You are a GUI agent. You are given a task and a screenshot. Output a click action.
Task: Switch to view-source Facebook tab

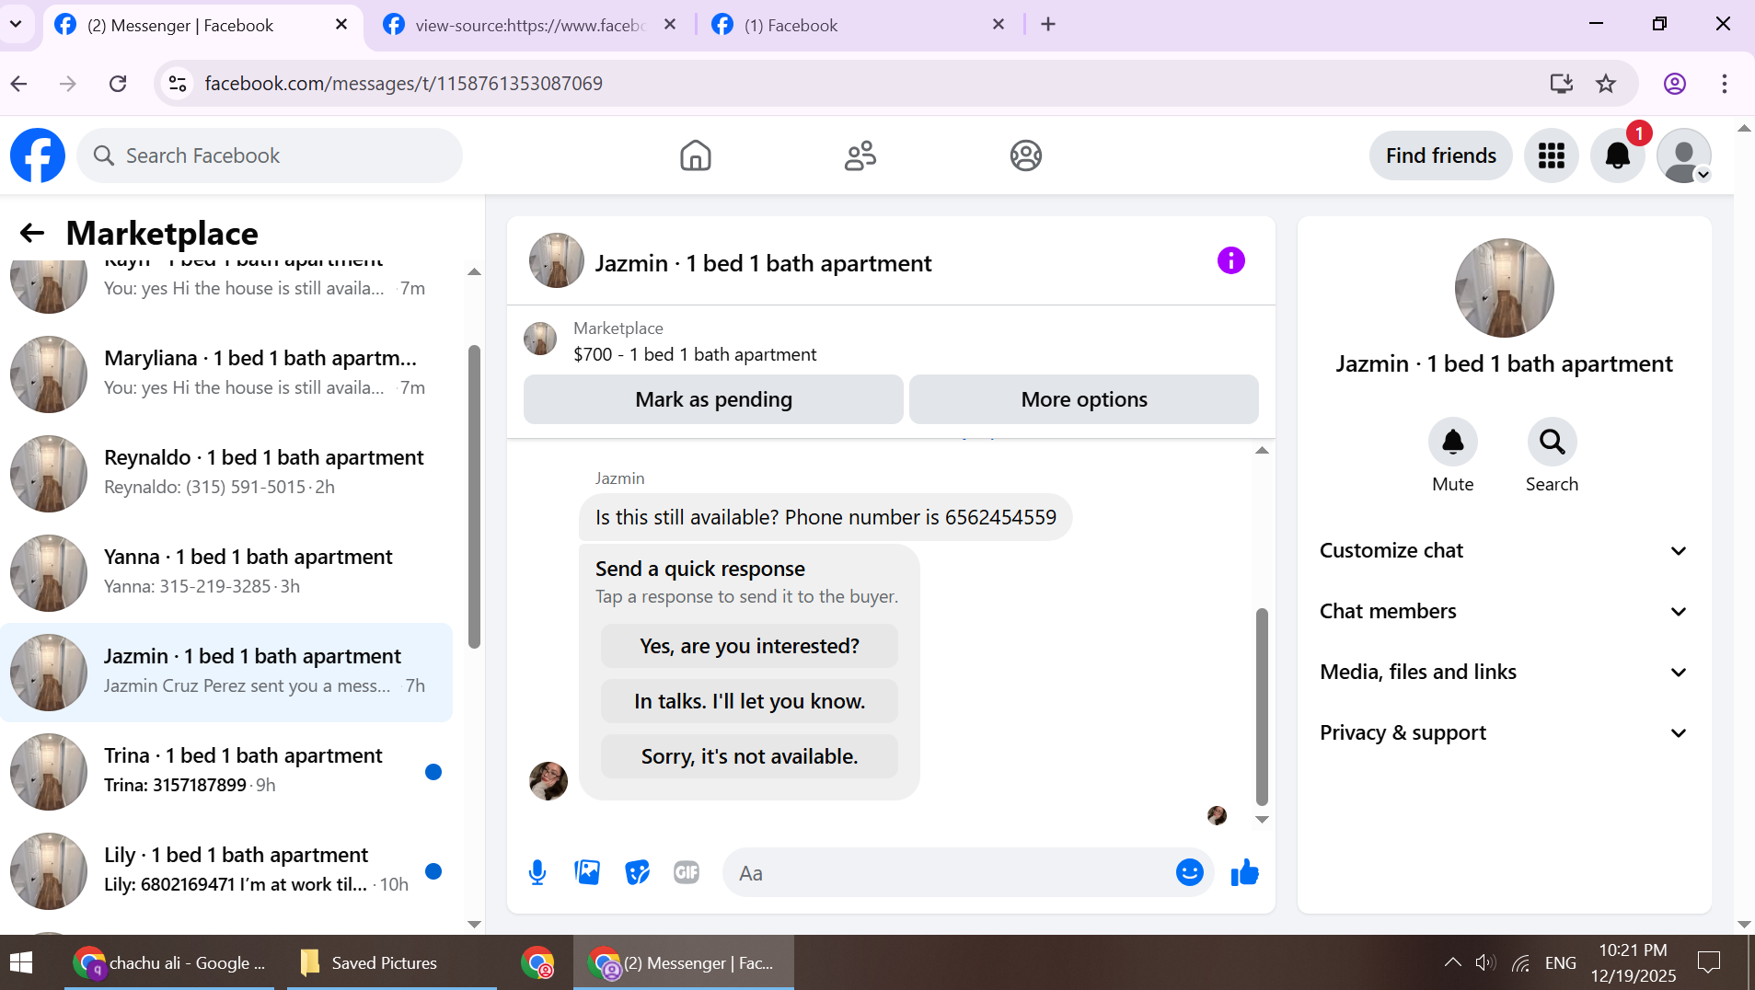[x=529, y=25]
